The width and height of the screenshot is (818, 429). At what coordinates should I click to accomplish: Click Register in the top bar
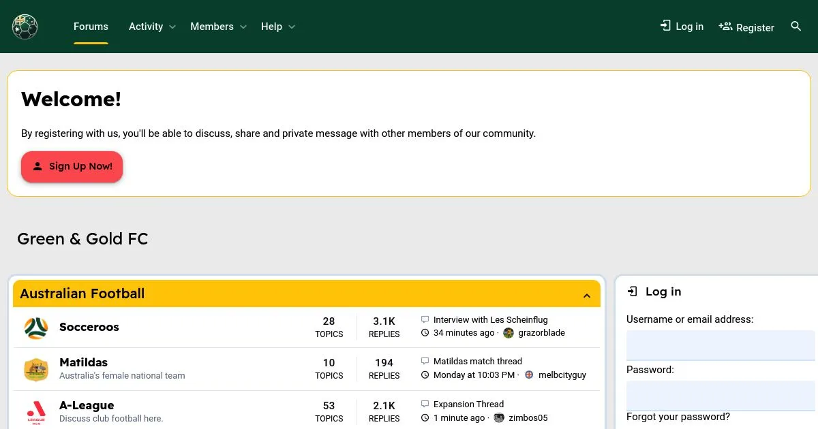pos(746,27)
